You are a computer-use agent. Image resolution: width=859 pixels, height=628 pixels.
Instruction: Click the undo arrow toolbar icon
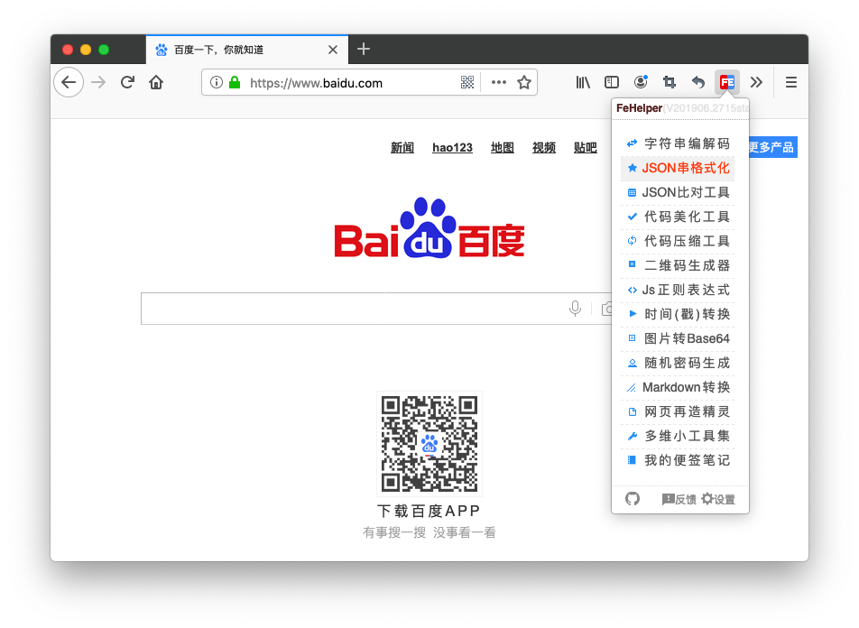pos(698,83)
